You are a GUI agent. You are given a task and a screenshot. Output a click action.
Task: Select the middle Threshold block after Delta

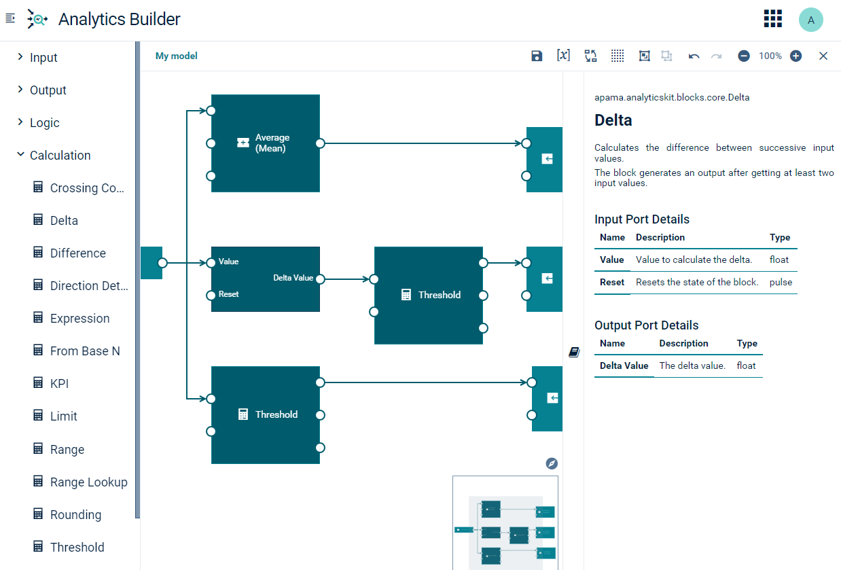(x=429, y=296)
